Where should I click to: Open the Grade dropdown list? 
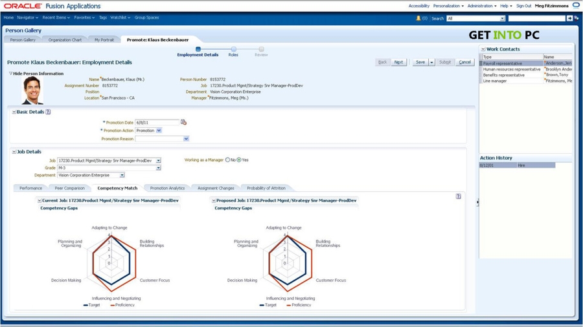[x=158, y=168]
